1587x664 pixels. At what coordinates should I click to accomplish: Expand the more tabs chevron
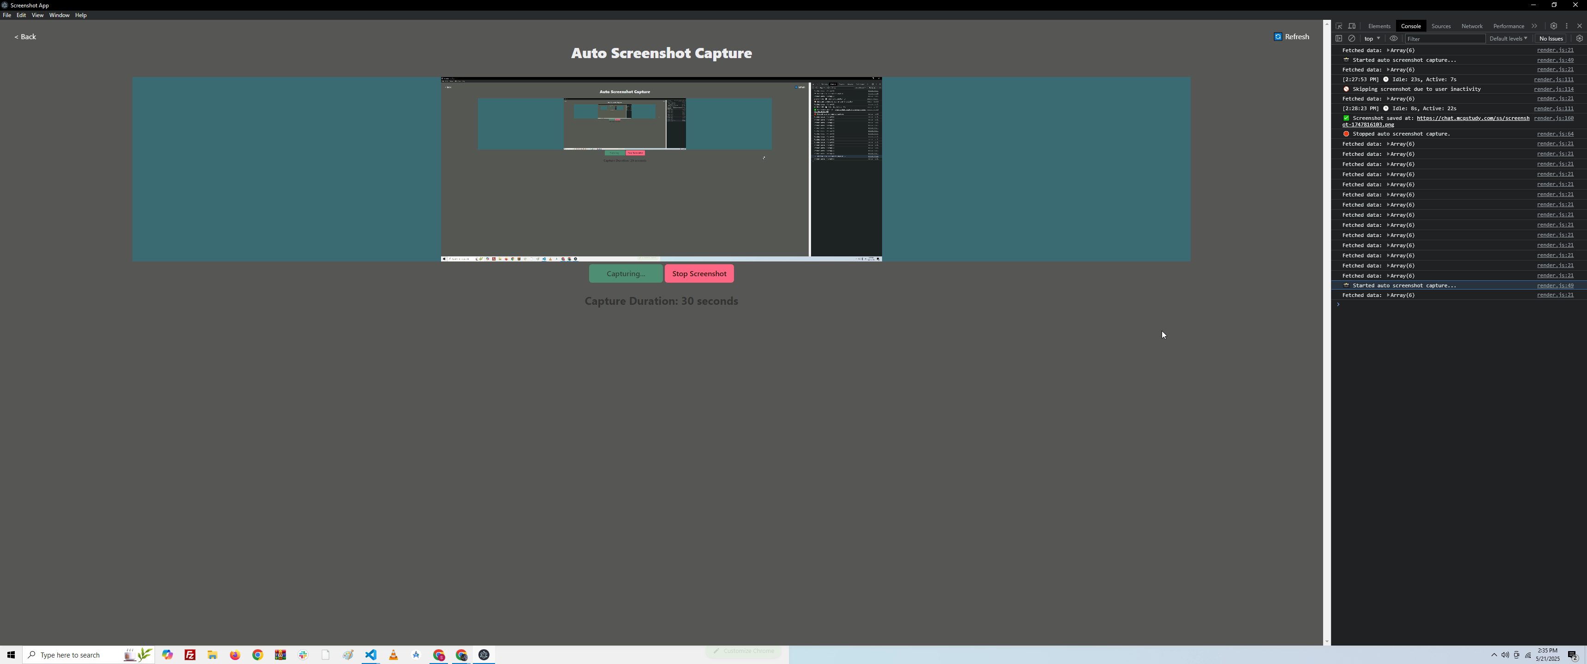point(1534,26)
